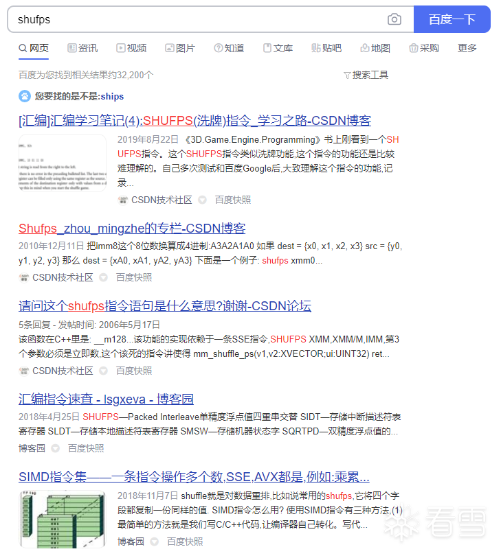The height and width of the screenshot is (558, 501).
Task: Click CSDN技术社区 source under first result
Action: [162, 200]
